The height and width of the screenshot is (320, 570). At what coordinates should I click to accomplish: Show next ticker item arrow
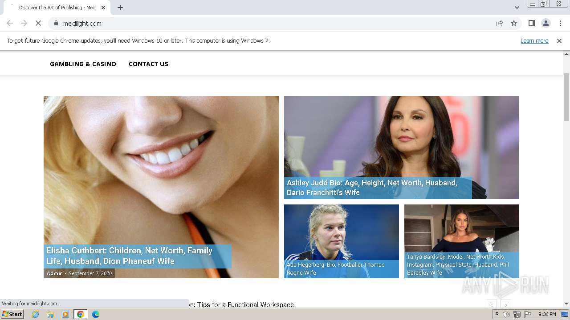coord(505,305)
